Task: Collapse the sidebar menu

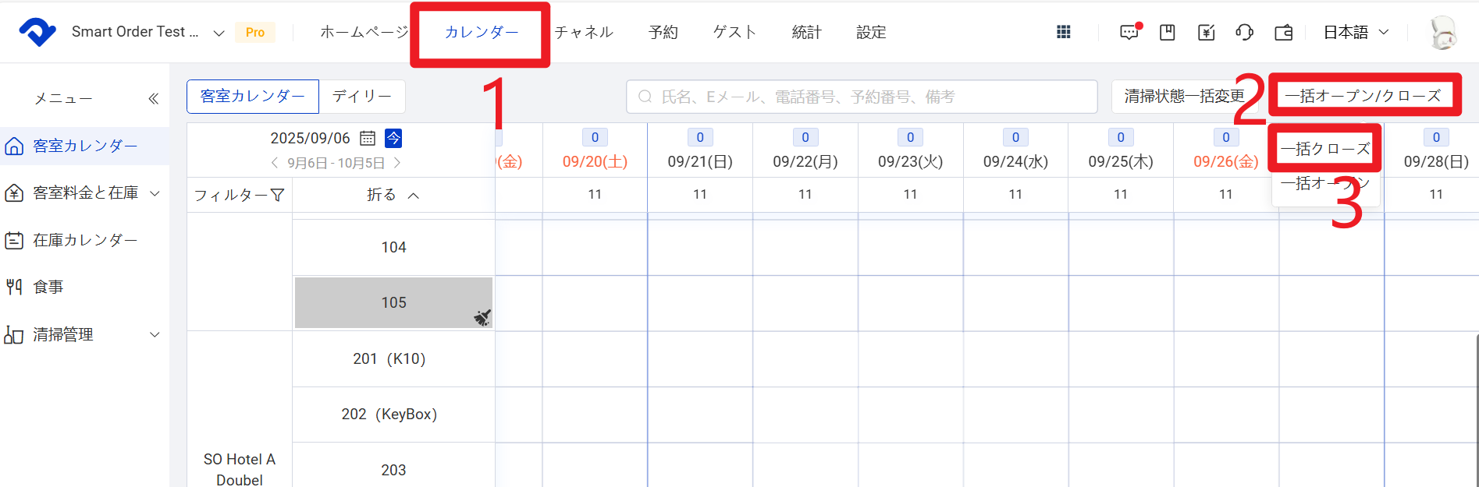Action: pos(153,98)
